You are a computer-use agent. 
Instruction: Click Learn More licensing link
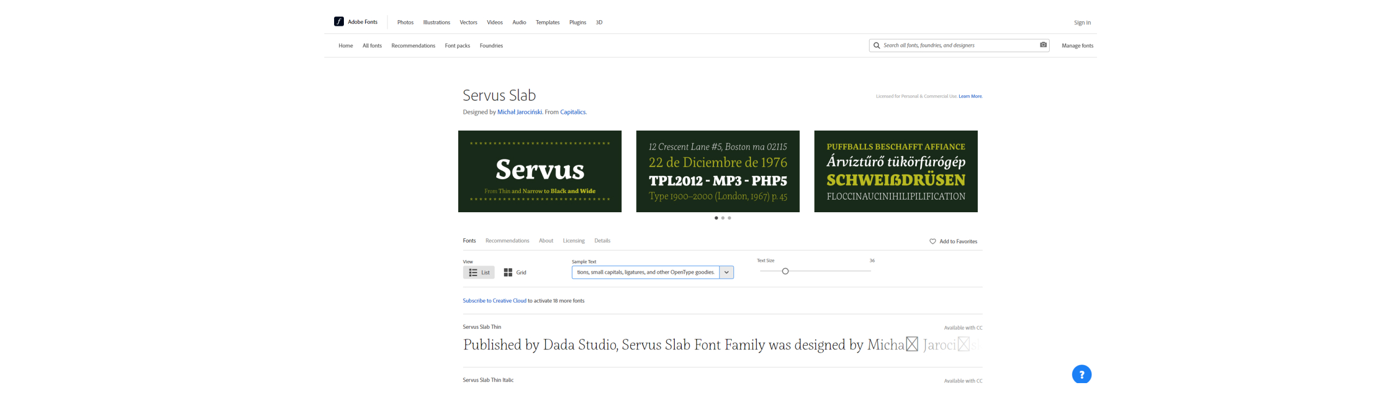coord(970,96)
